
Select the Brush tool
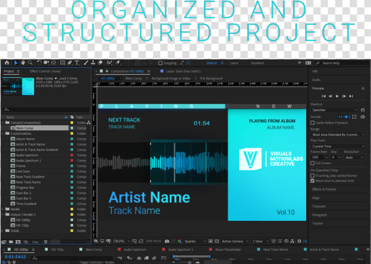pyautogui.click(x=86, y=63)
